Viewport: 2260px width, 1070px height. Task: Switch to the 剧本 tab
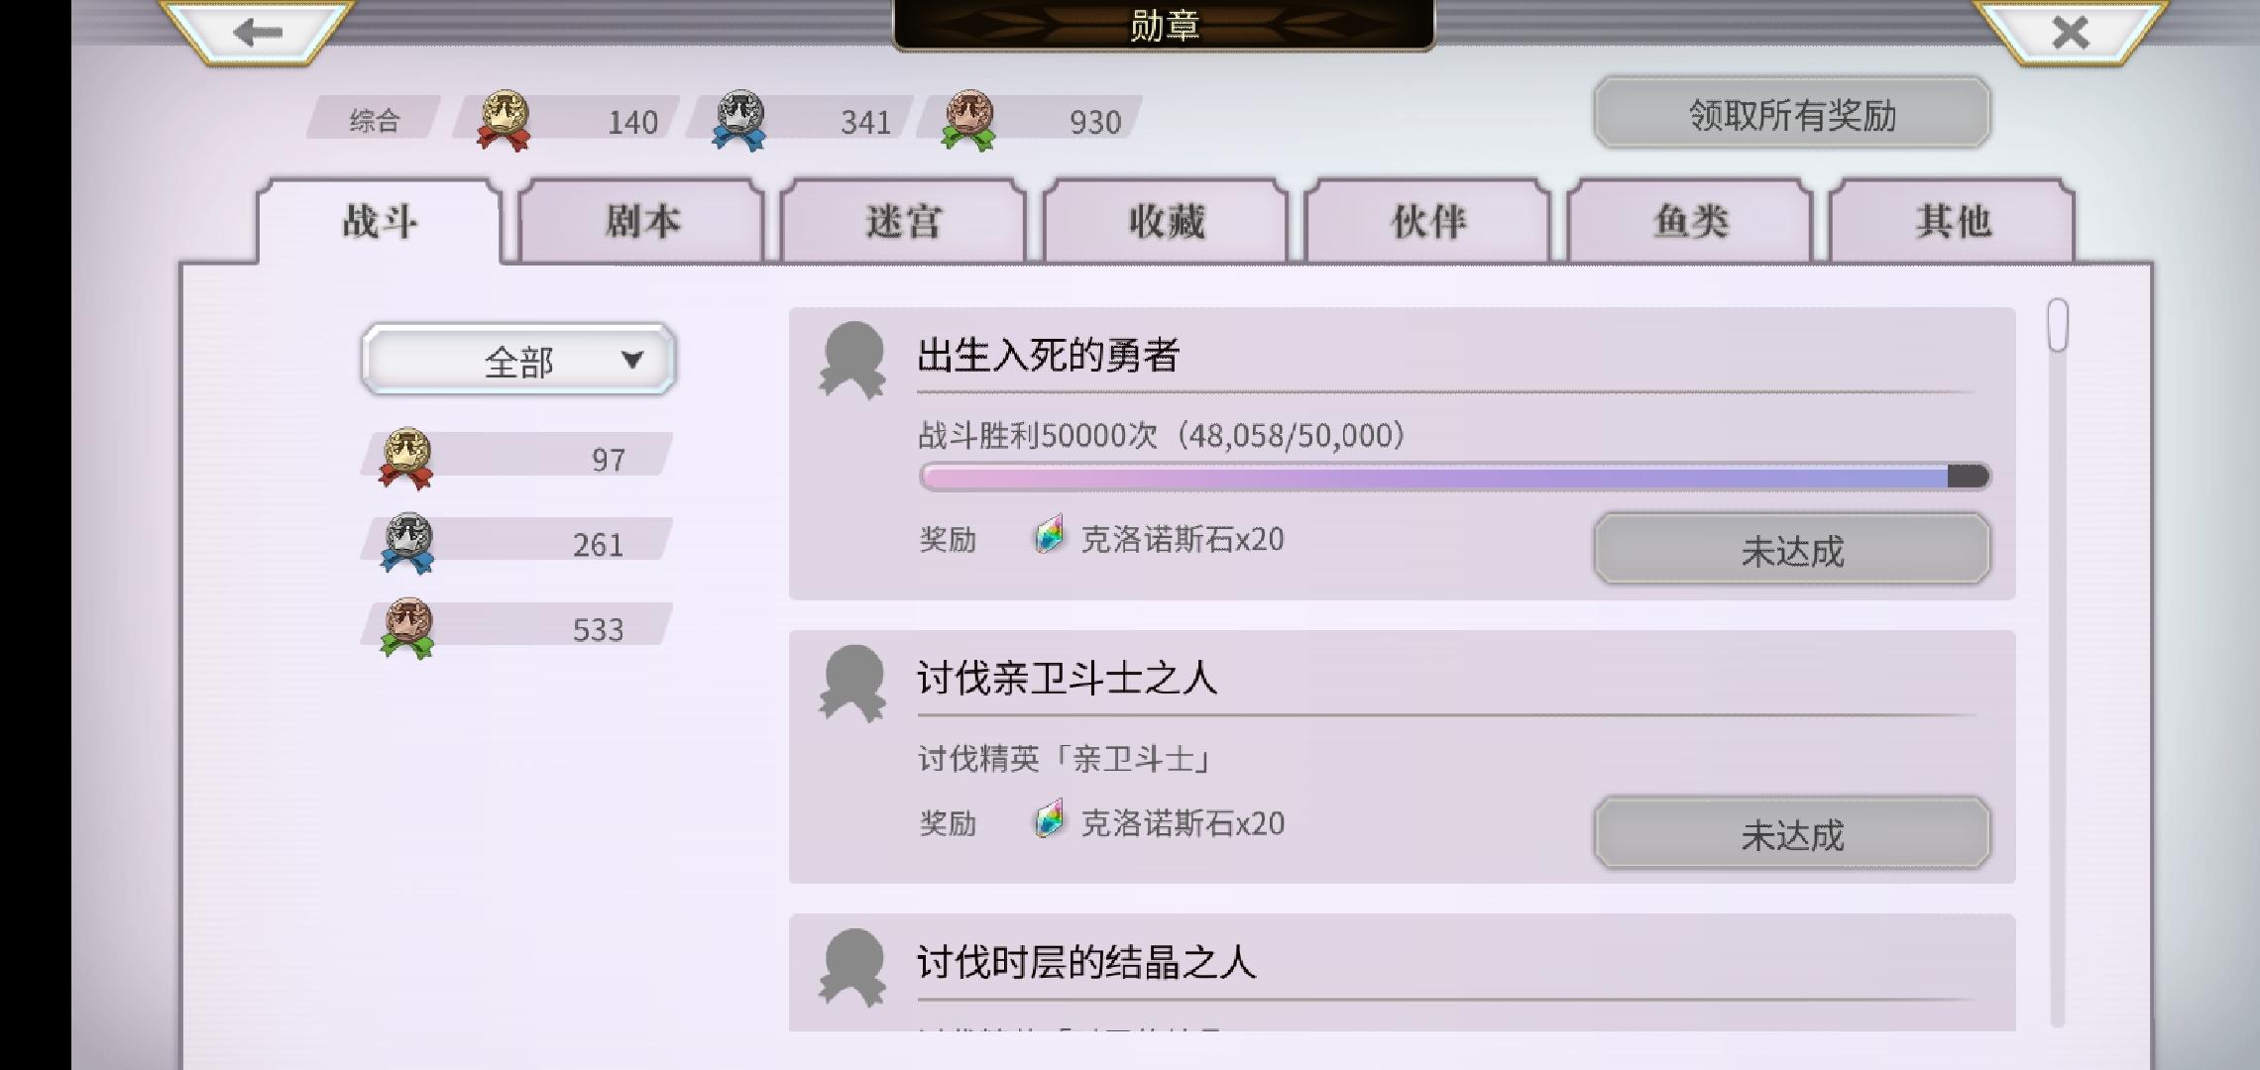click(642, 220)
